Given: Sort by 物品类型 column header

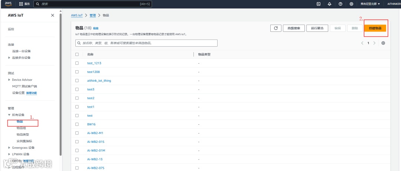Looking at the screenshot, I should pyautogui.click(x=204, y=54).
